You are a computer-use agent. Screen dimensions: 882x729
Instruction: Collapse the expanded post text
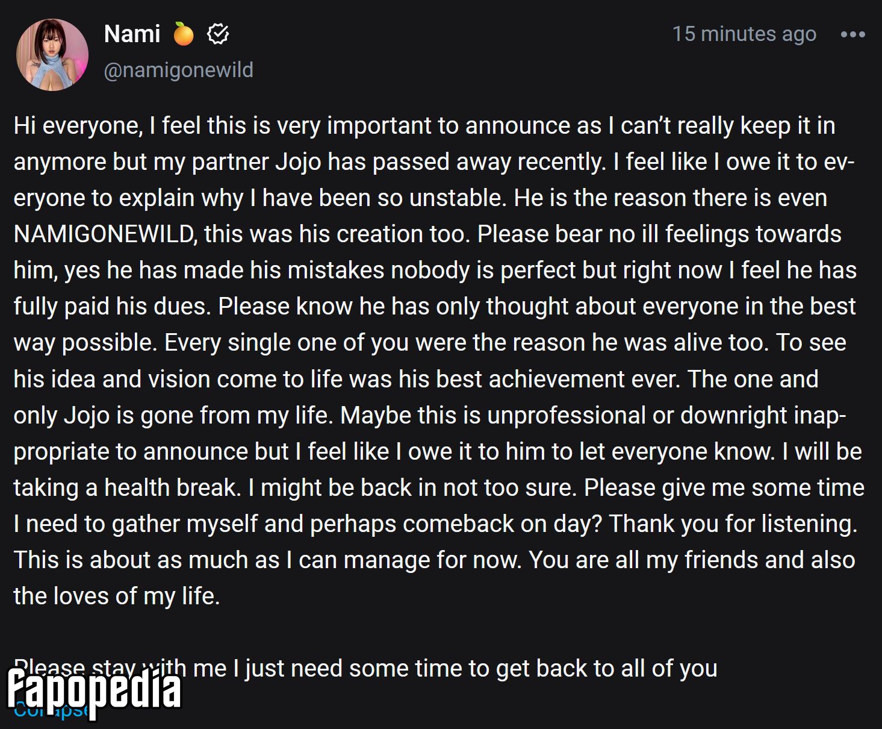coord(51,709)
